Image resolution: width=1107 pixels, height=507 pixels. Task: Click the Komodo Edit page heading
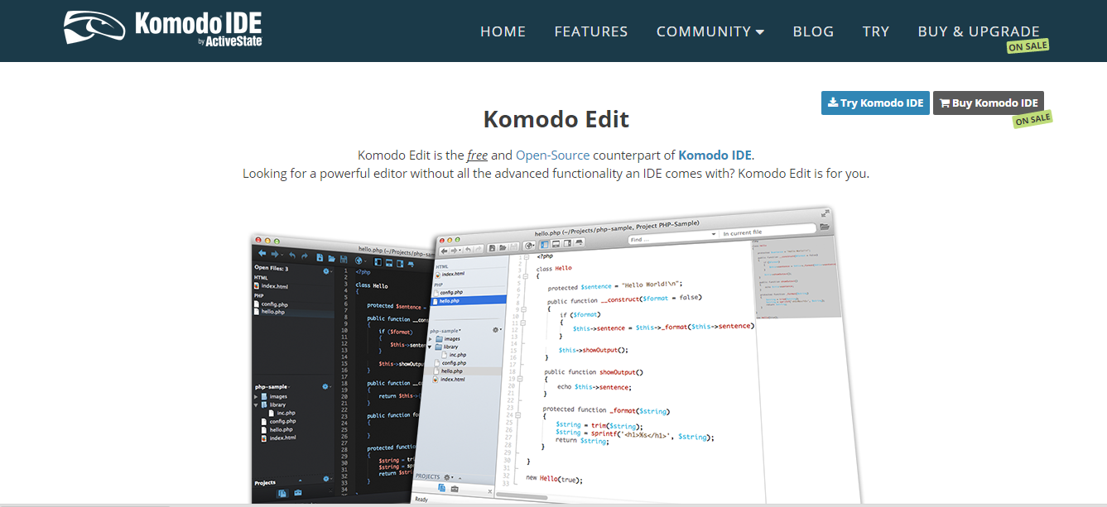click(556, 119)
